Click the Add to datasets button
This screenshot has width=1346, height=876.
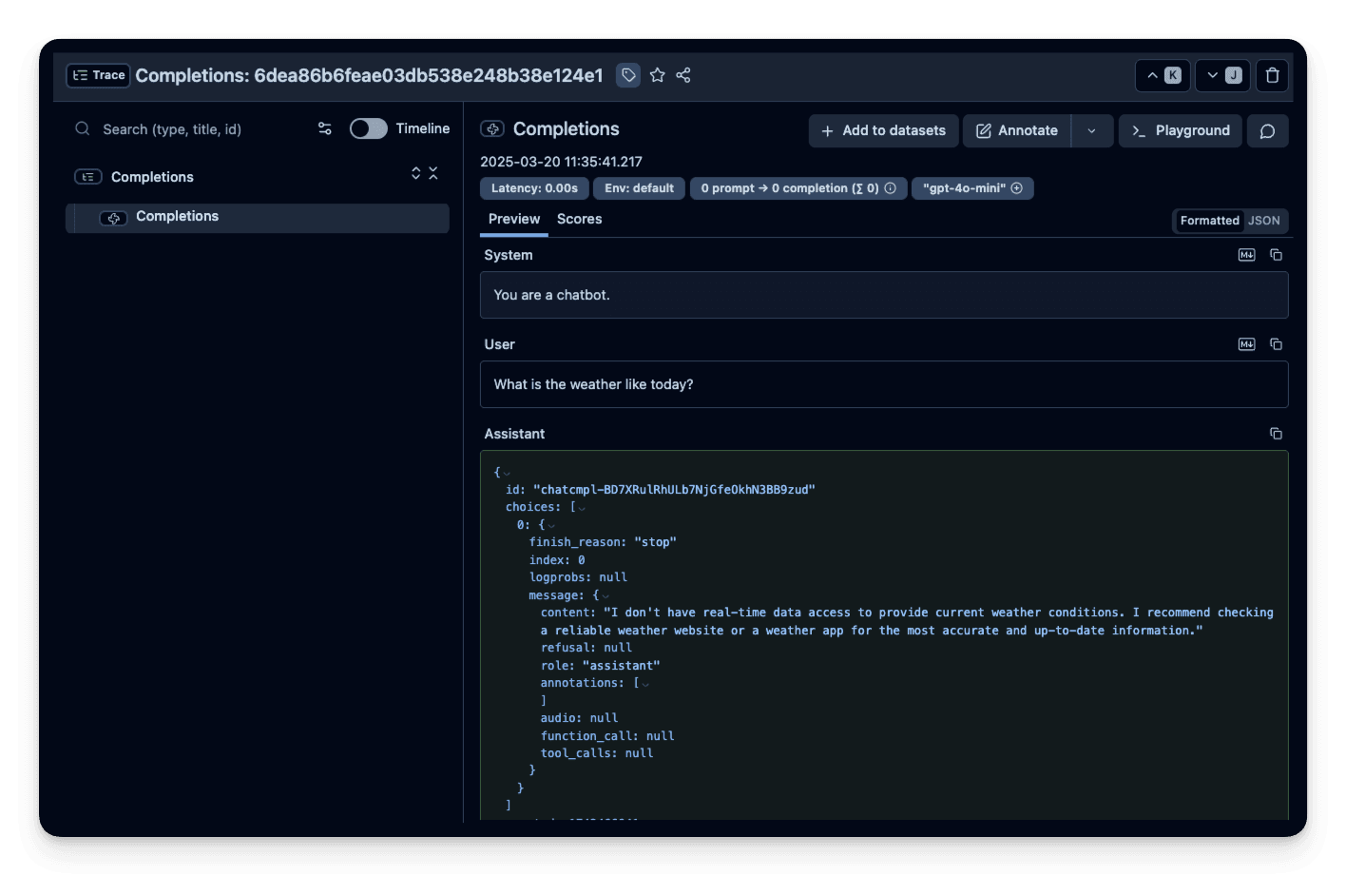click(883, 130)
